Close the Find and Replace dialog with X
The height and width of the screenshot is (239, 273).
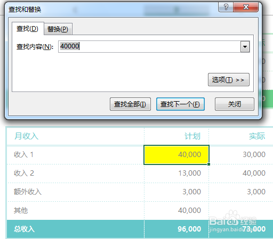click(x=246, y=7)
